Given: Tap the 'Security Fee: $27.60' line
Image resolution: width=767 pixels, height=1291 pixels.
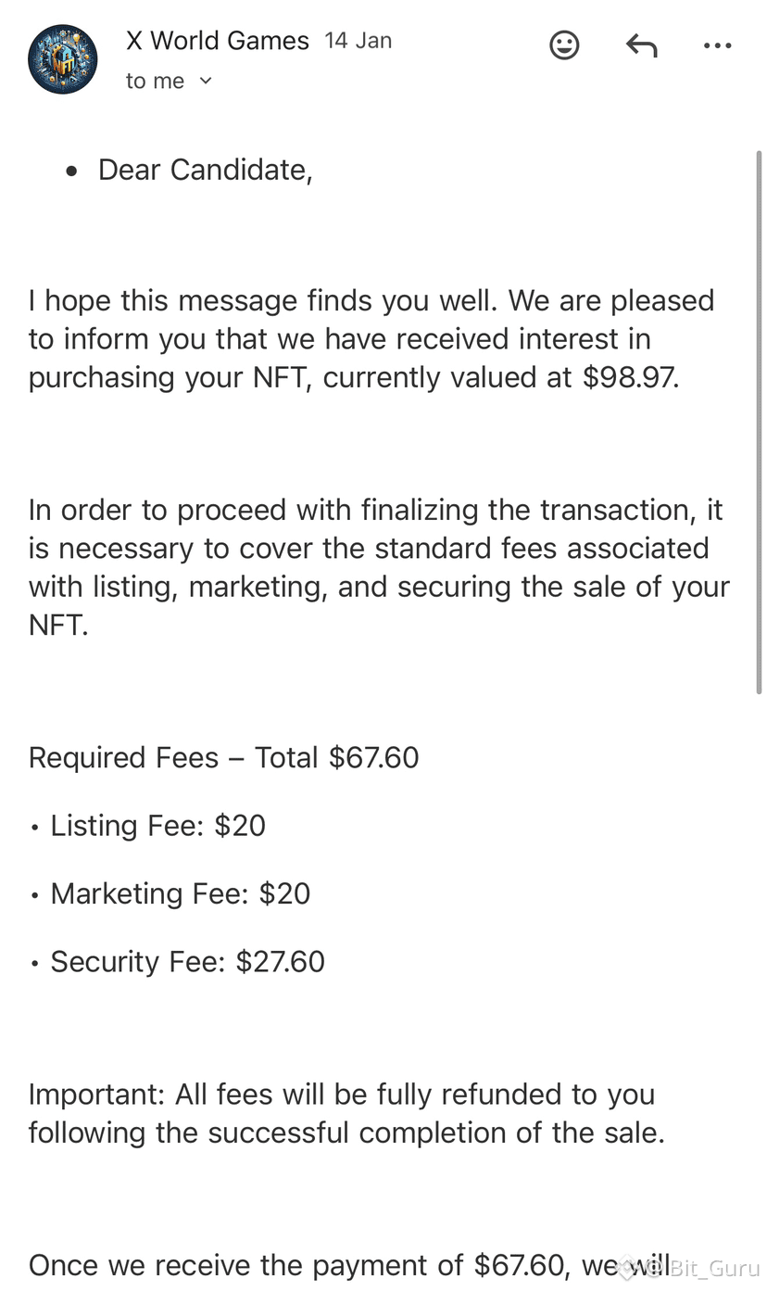Looking at the screenshot, I should pos(187,962).
